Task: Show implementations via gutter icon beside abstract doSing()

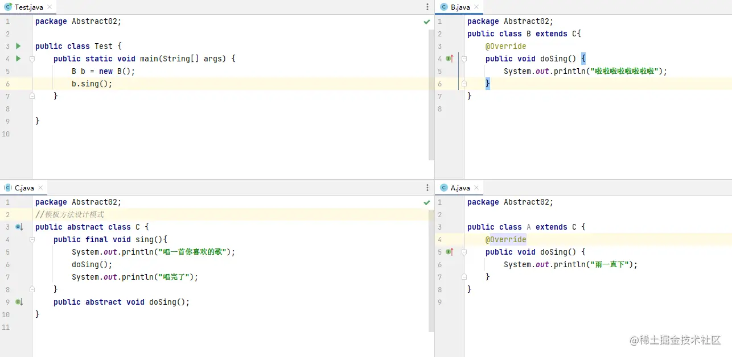Action: click(19, 302)
